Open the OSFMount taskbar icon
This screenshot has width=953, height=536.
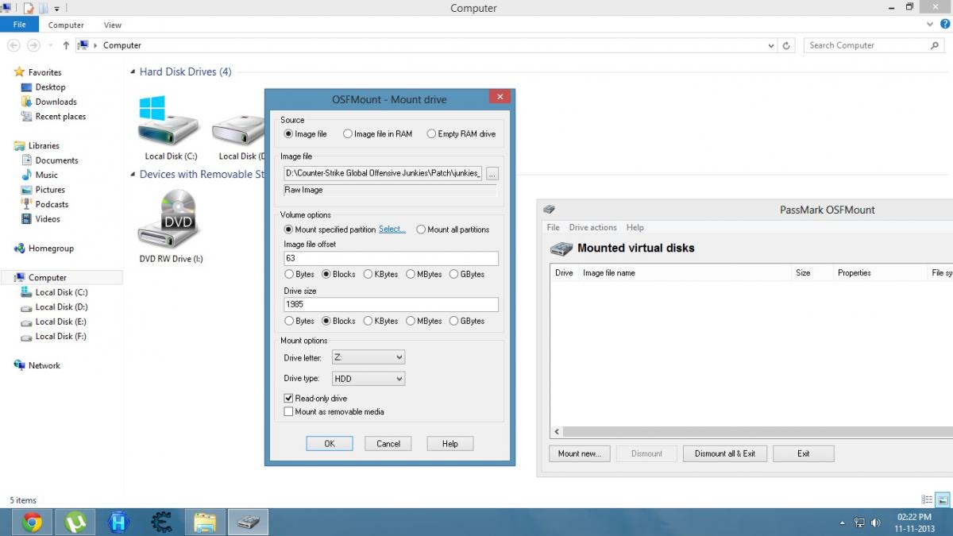coord(249,522)
